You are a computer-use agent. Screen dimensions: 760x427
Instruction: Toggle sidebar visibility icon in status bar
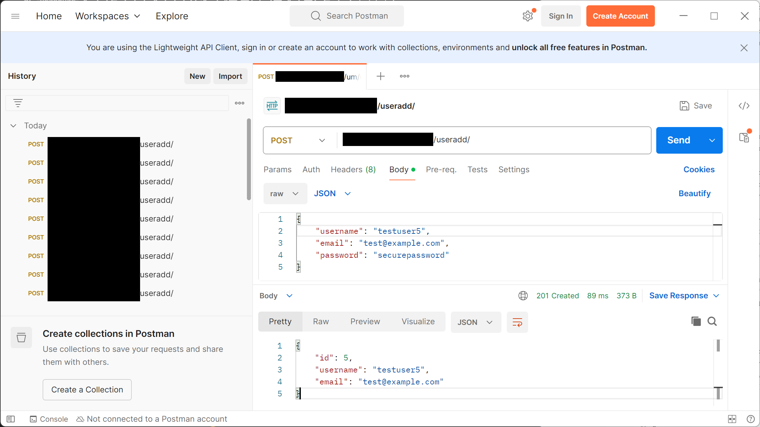(11, 419)
